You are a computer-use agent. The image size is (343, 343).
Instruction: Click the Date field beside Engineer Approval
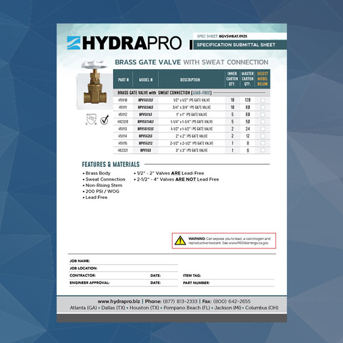tap(164, 282)
